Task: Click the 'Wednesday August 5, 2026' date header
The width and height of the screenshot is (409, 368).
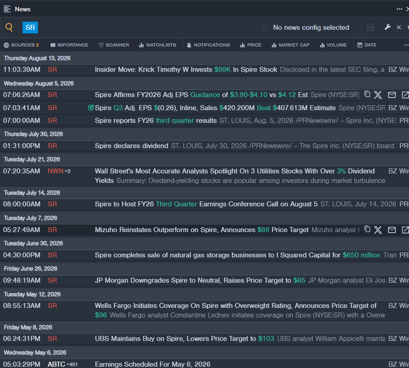Action: [x=39, y=84]
